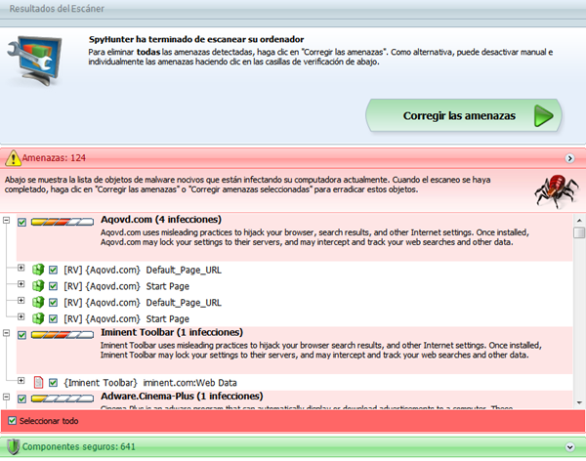Uncheck the second Default_Page_URL entry checkbox

click(53, 303)
